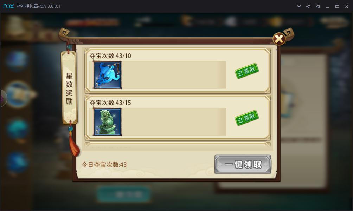
Task: Click the red tassel ornament below the tab
Action: (x=75, y=144)
